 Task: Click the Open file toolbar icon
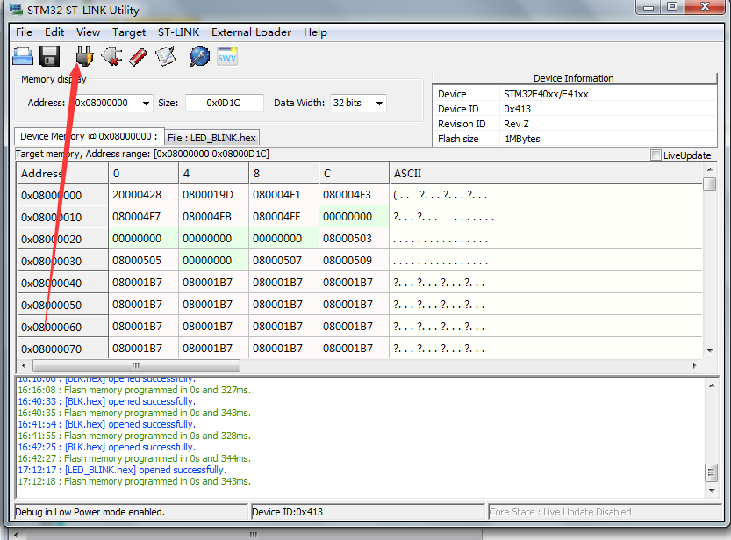tap(23, 56)
